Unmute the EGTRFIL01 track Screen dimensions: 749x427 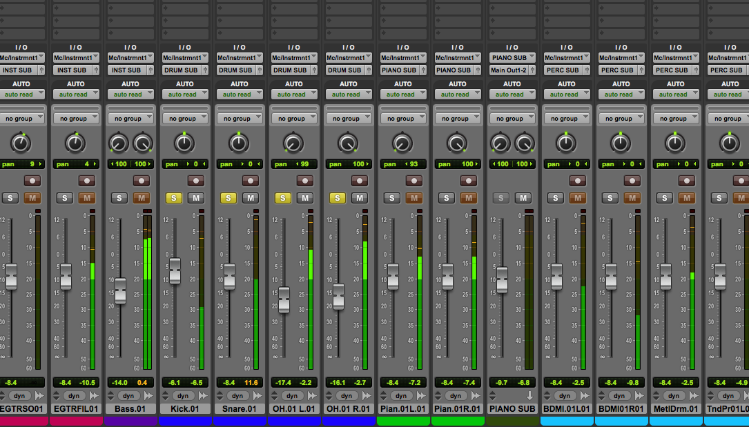click(86, 198)
